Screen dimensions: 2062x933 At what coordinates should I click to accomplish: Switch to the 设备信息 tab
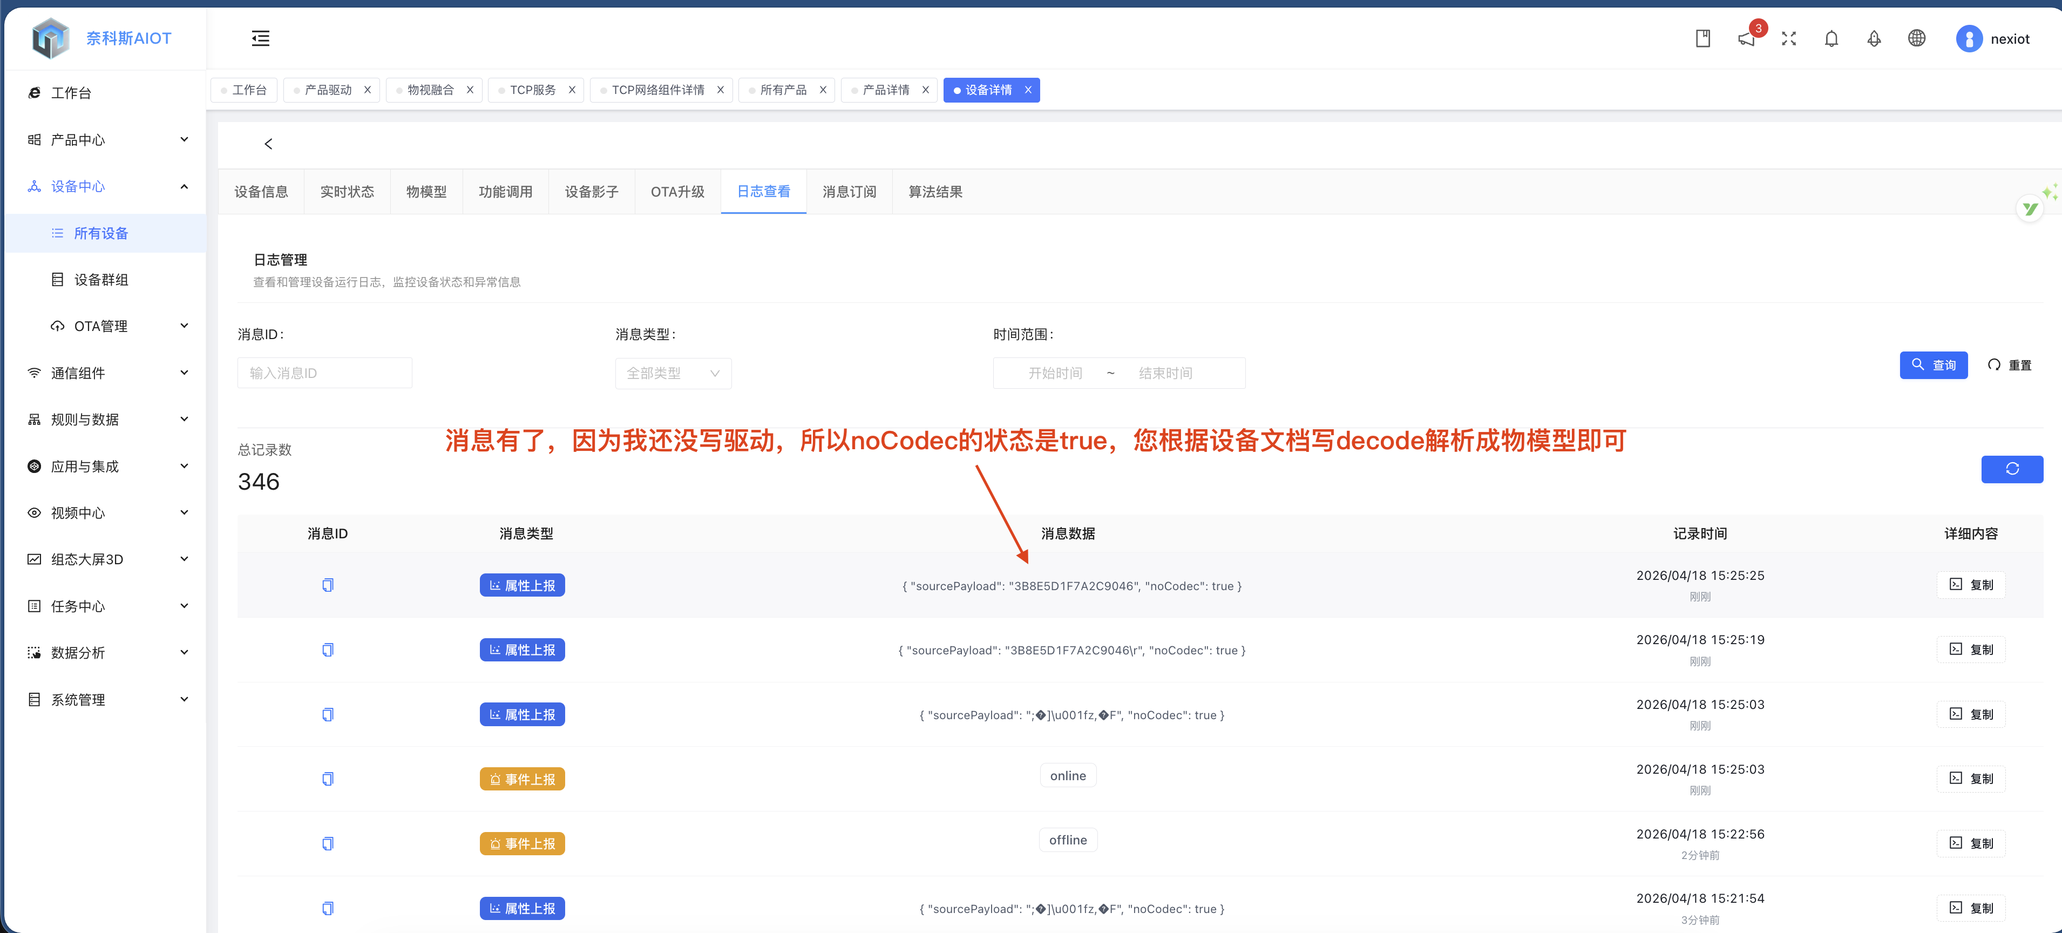[x=261, y=192]
